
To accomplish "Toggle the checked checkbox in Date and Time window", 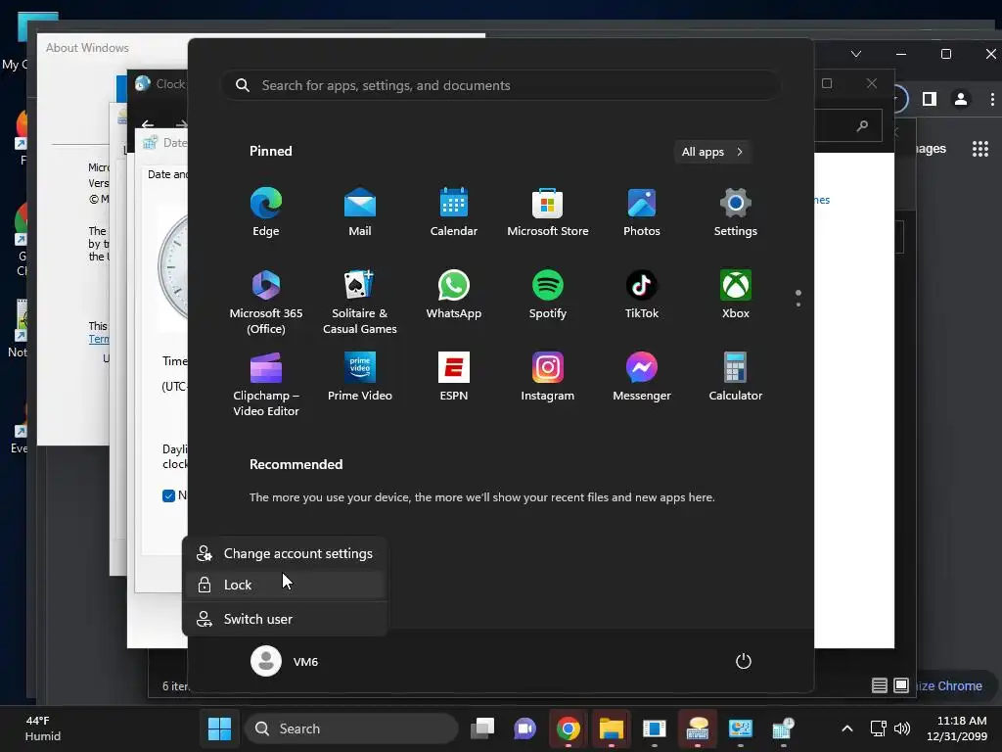I will point(168,495).
